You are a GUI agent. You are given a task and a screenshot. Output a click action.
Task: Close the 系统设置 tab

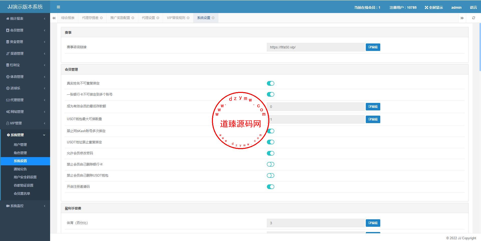coord(213,18)
